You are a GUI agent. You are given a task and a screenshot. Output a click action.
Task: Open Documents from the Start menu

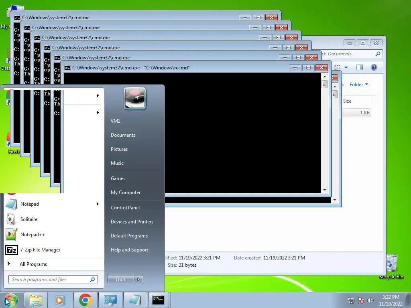coord(123,135)
